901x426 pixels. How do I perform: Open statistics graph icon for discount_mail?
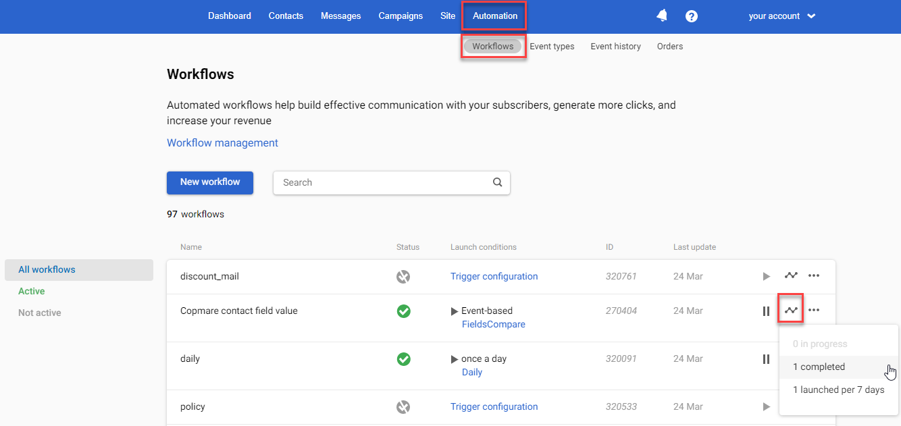point(791,275)
